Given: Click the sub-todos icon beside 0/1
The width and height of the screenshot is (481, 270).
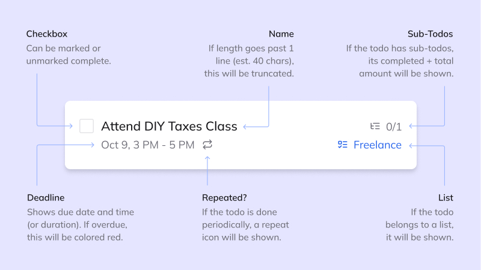Looking at the screenshot, I should pos(375,126).
